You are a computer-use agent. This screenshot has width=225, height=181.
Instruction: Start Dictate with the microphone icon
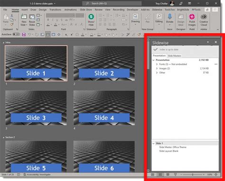[169, 20]
